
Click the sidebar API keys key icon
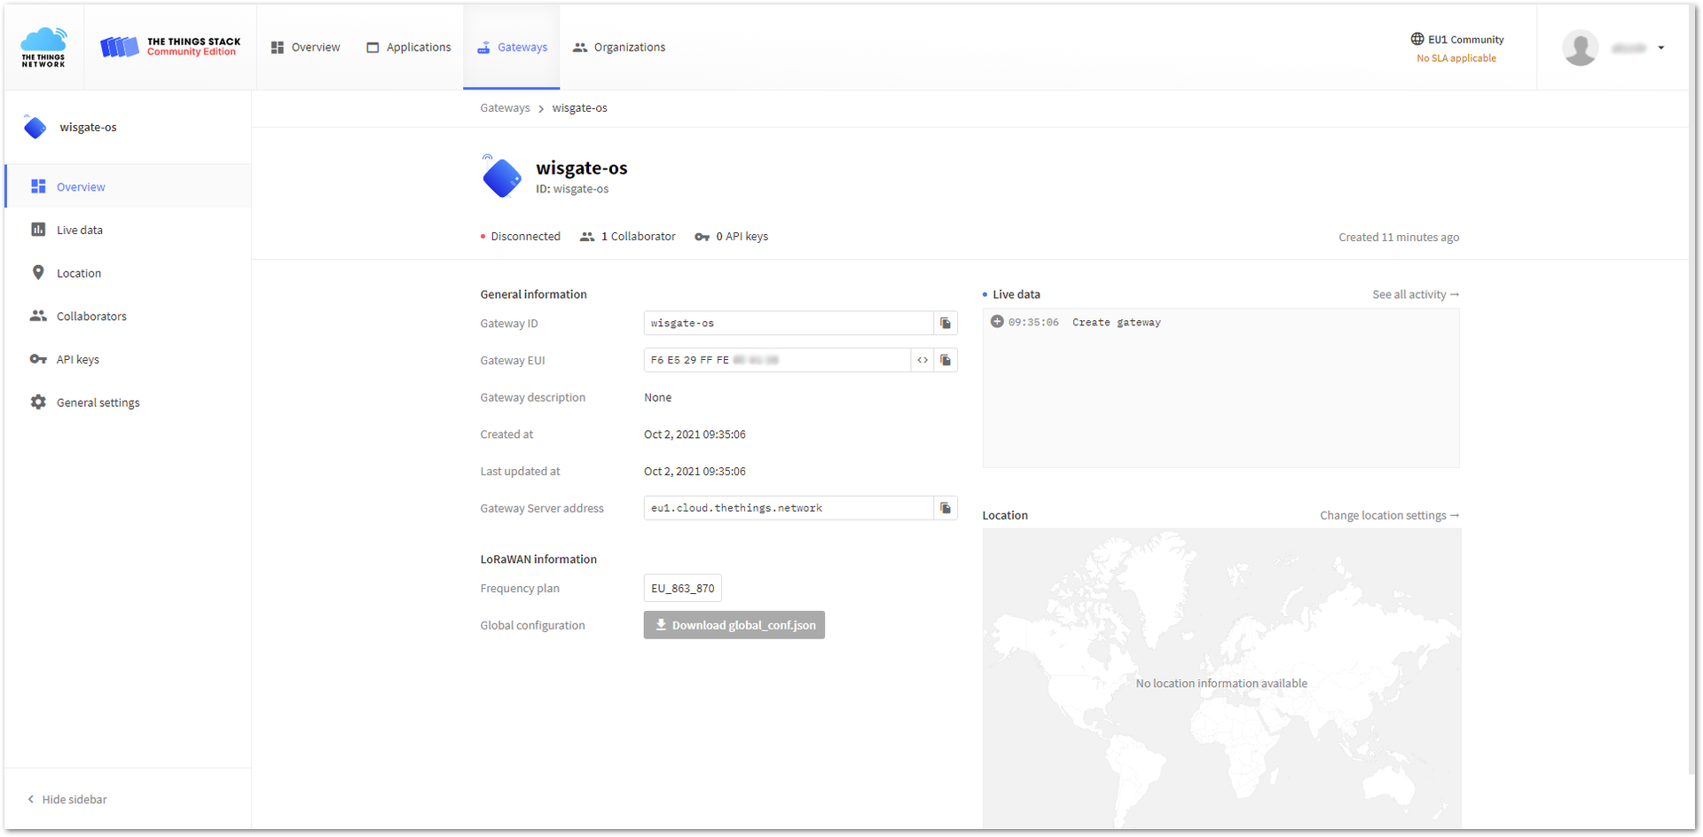click(x=38, y=359)
